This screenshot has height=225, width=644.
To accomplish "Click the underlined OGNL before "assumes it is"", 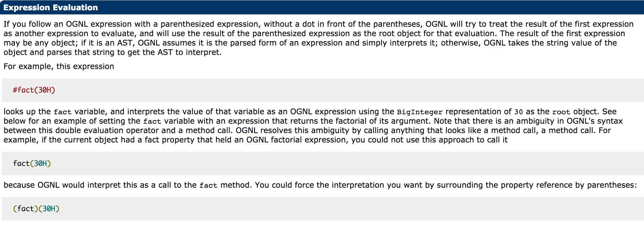I will coord(149,43).
